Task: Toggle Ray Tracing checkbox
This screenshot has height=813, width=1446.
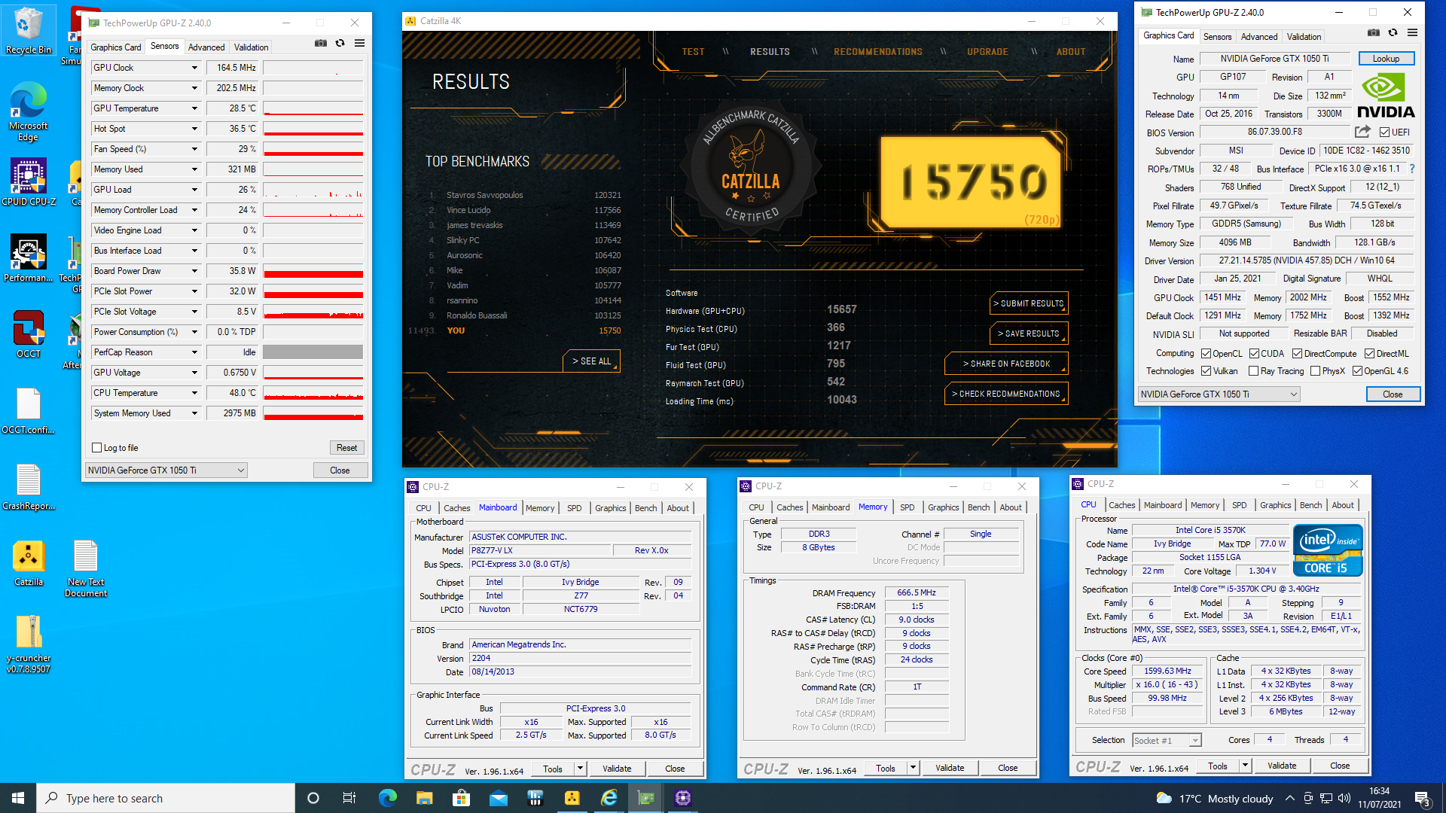Action: point(1253,371)
